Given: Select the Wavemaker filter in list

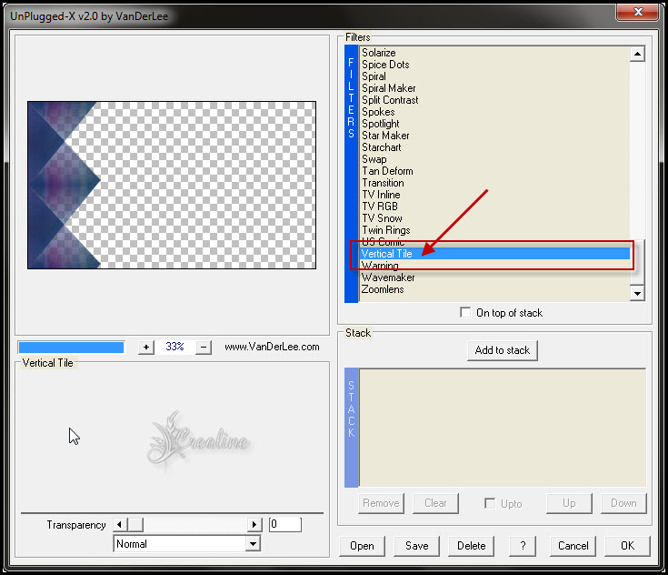Looking at the screenshot, I should [388, 277].
